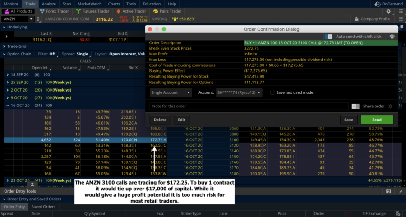Click the Company Profile icon
The image size is (406, 217).
pyautogui.click(x=356, y=19)
